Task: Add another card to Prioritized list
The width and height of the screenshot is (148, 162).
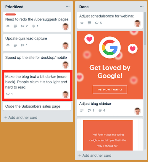Action: click(21, 117)
